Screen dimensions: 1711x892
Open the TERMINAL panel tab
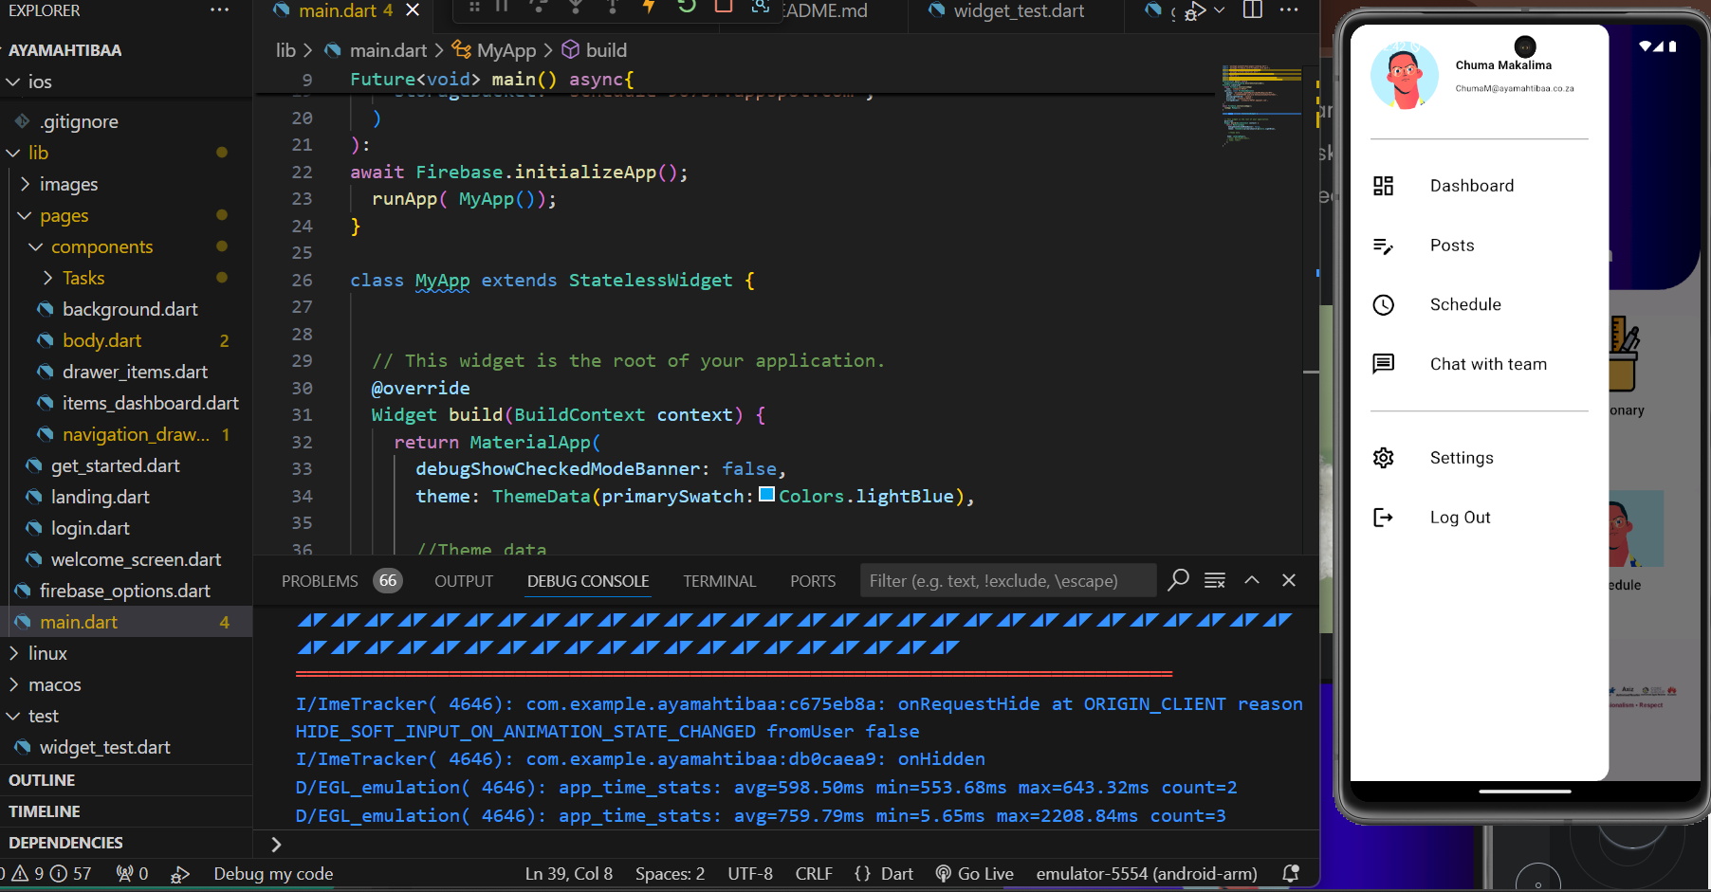click(720, 581)
